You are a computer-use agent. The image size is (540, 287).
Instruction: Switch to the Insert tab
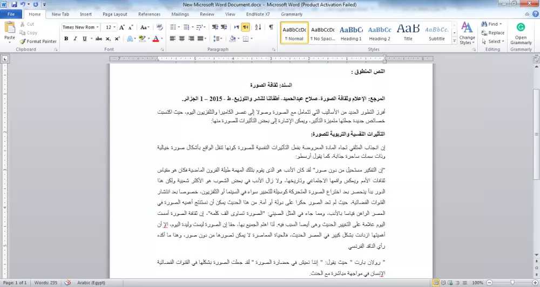tap(86, 14)
